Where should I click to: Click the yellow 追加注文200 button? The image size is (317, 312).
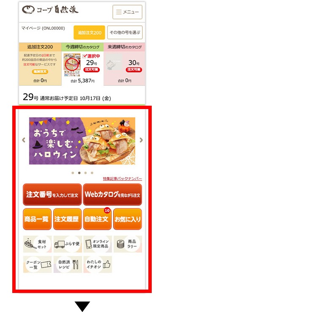[x=89, y=33]
